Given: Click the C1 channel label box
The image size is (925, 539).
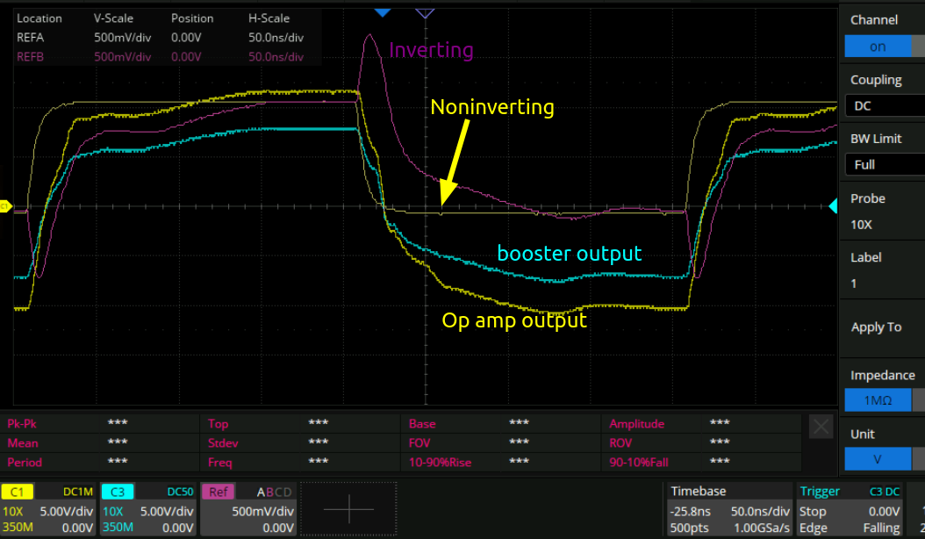Looking at the screenshot, I should [x=17, y=492].
